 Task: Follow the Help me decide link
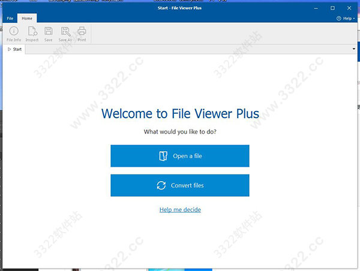(x=180, y=209)
